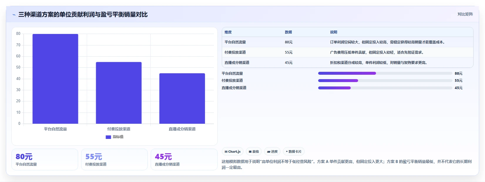The width and height of the screenshot is (485, 182).
Task: Click the 表格 chip icon
Action: (x=250, y=152)
